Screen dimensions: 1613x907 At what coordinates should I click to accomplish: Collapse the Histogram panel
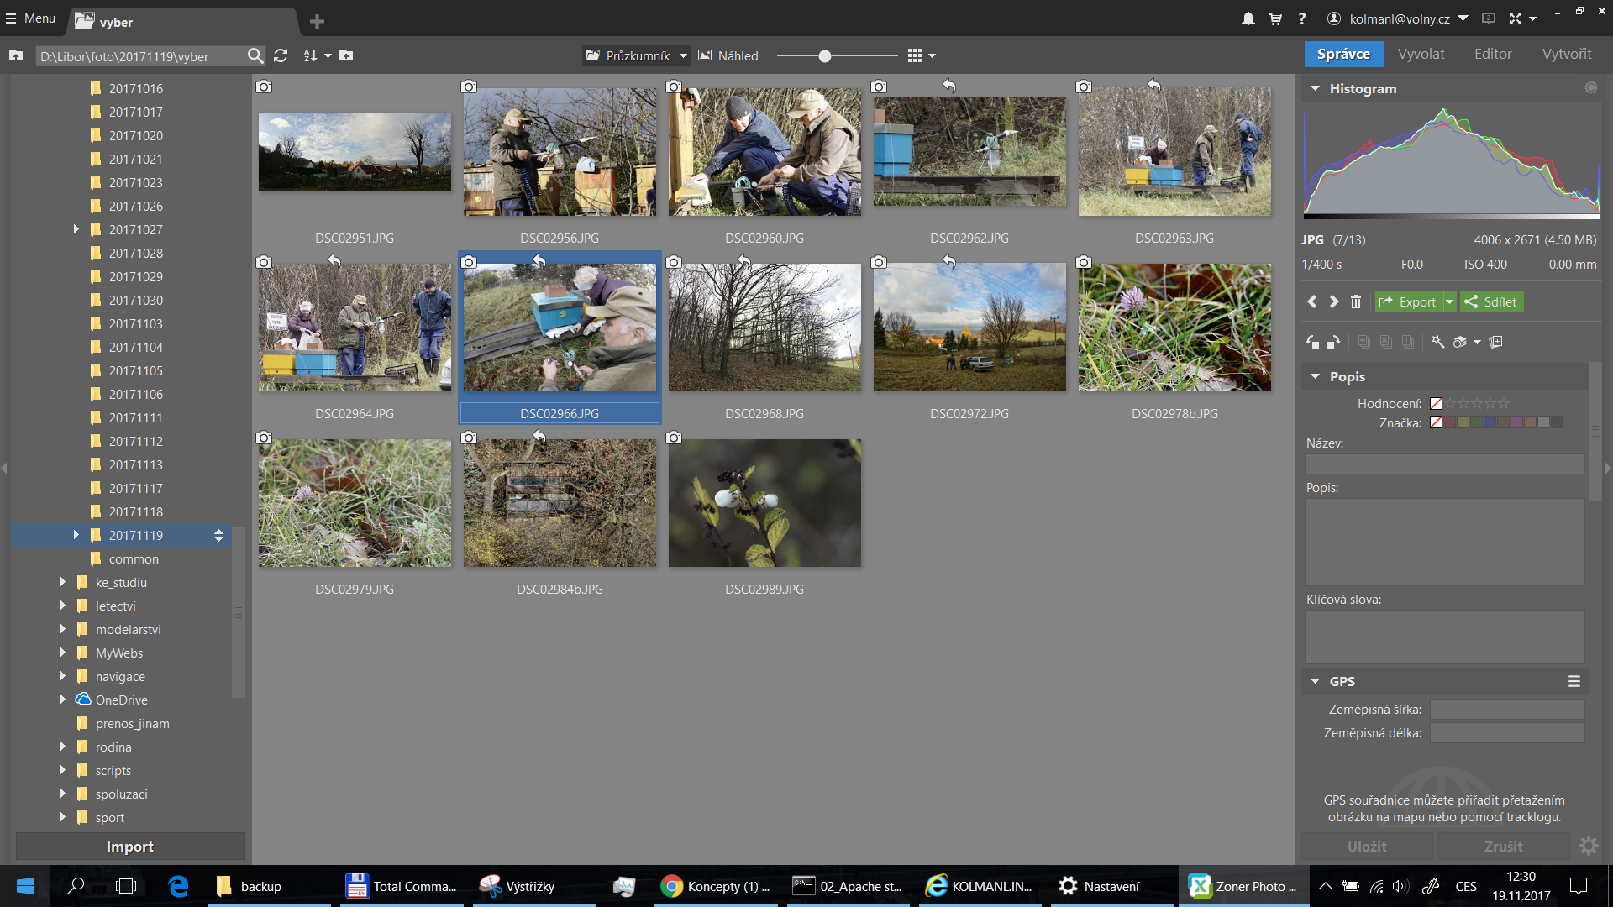(1315, 88)
